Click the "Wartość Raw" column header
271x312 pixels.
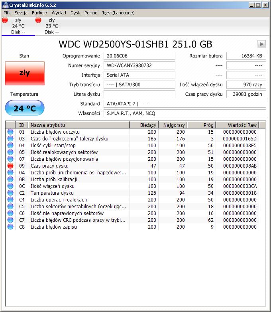tap(242, 125)
